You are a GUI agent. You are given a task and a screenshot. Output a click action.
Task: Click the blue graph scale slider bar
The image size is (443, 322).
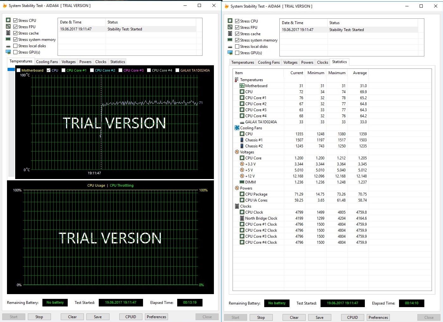[x=11, y=69]
